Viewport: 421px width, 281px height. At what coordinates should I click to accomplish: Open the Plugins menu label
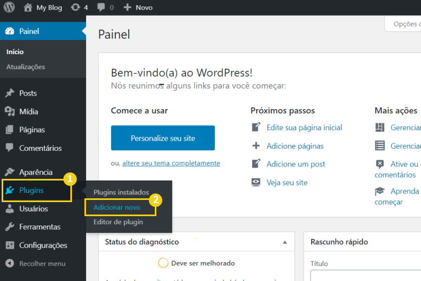tap(31, 190)
